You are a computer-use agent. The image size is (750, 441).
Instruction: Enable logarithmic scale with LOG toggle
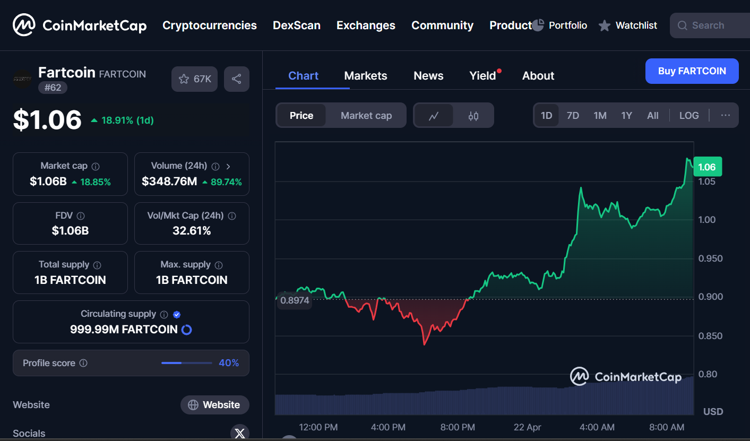point(688,115)
